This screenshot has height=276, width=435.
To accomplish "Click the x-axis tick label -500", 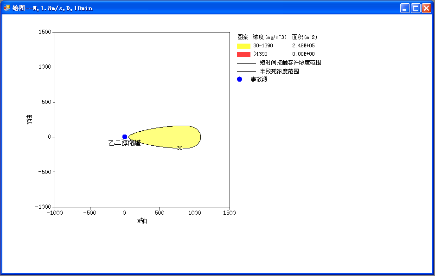I will [90, 213].
